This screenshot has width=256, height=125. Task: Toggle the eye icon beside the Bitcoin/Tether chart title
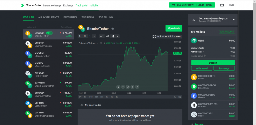pyautogui.click(x=101, y=43)
